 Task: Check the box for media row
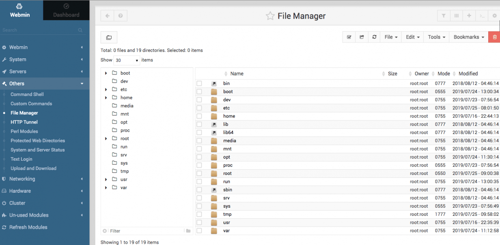point(199,141)
